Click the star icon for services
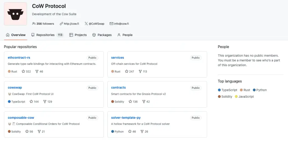 [127, 71]
